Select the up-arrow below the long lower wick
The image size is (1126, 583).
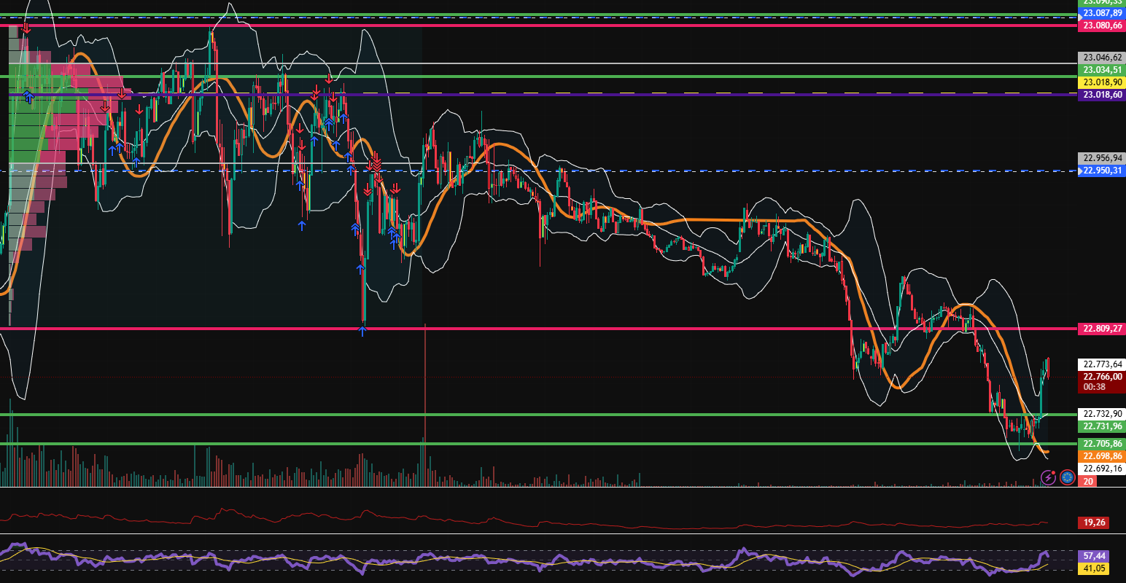point(361,332)
